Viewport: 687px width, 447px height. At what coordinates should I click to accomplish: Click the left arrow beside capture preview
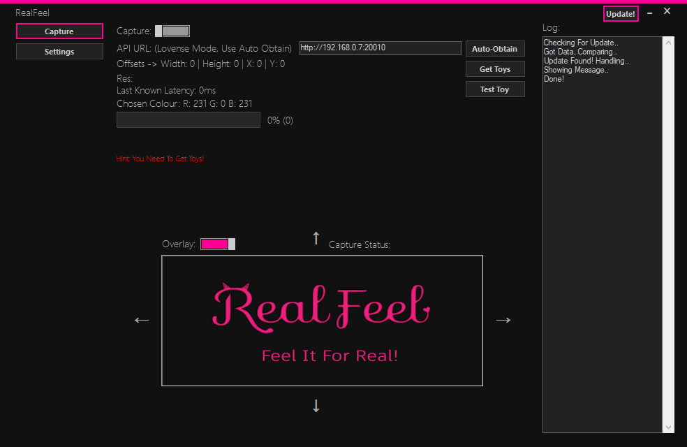(x=142, y=321)
